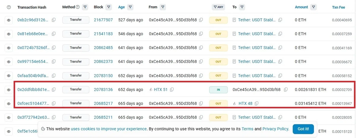
Task: Accept cookies with Got it! button
Action: (x=303, y=129)
